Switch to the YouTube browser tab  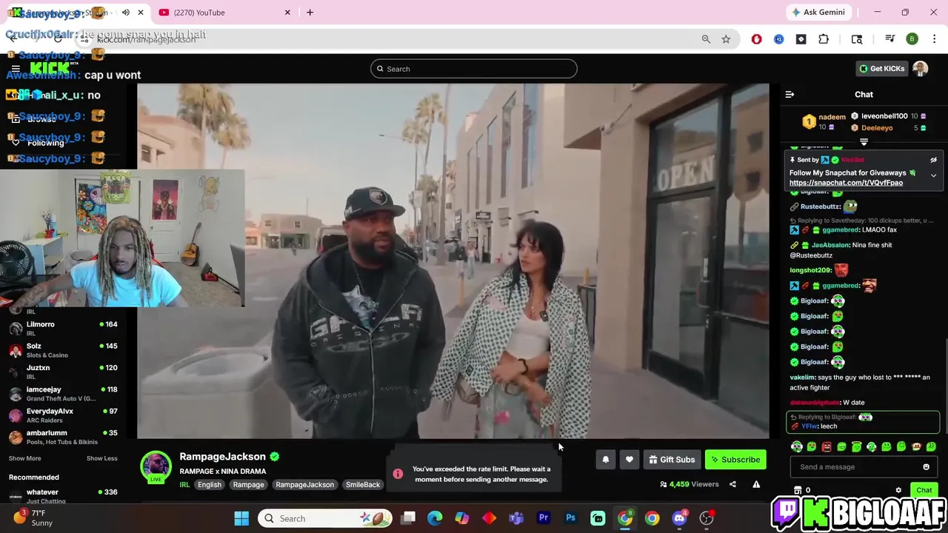pyautogui.click(x=222, y=13)
